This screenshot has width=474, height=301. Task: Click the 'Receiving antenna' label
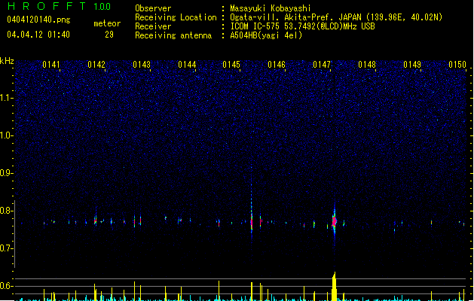coord(173,35)
